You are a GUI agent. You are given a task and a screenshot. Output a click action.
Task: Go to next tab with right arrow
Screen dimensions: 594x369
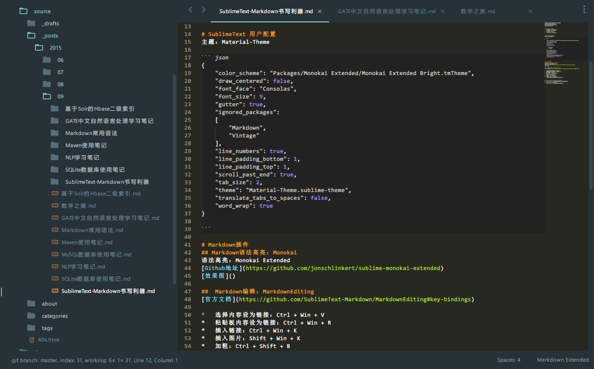coord(203,9)
